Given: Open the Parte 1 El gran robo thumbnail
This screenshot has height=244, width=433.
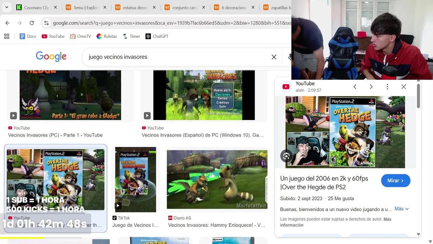Looking at the screenshot, I should tap(70, 95).
